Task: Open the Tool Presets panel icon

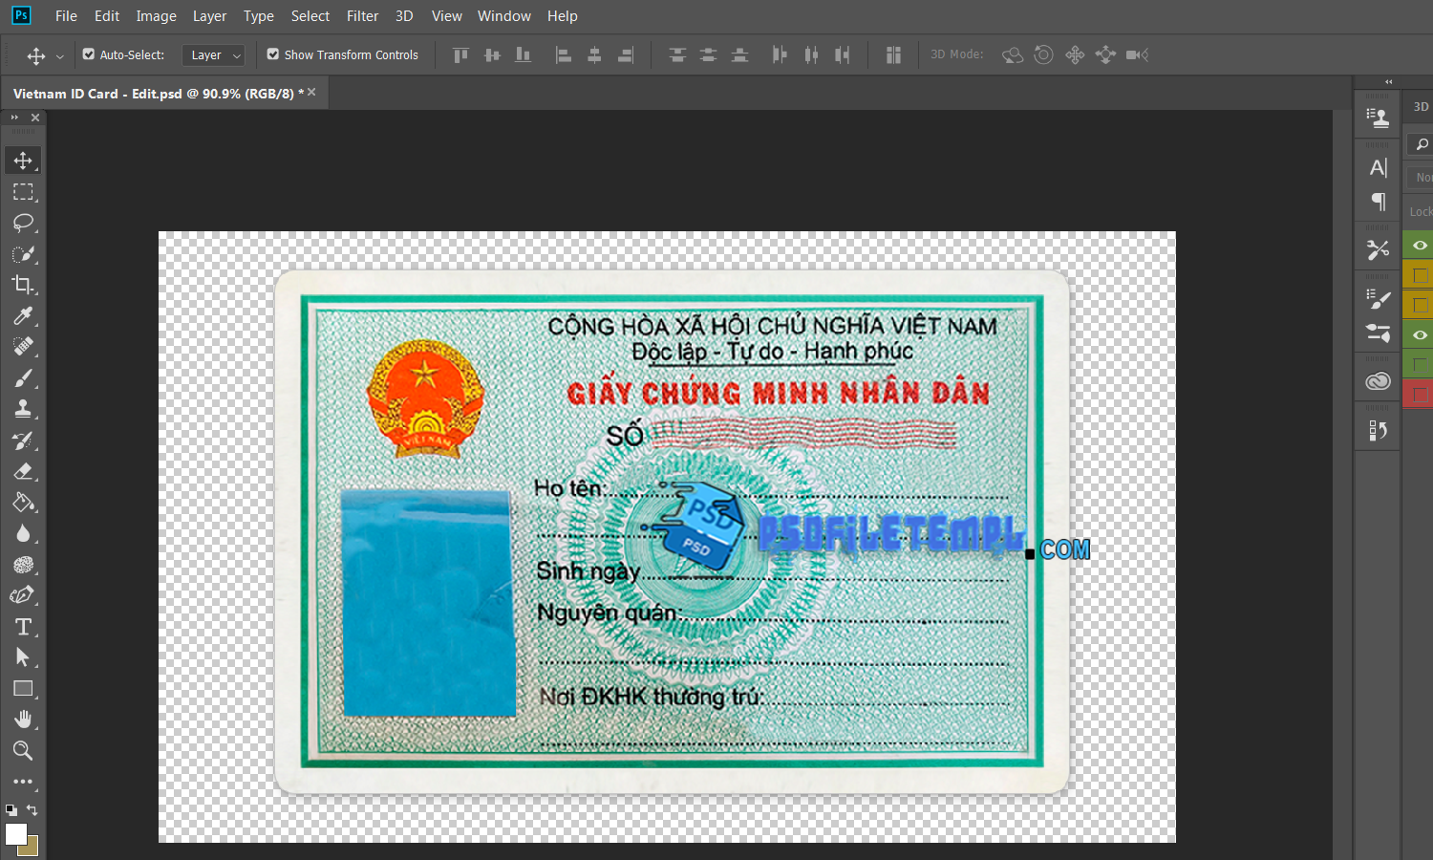Action: (1378, 250)
